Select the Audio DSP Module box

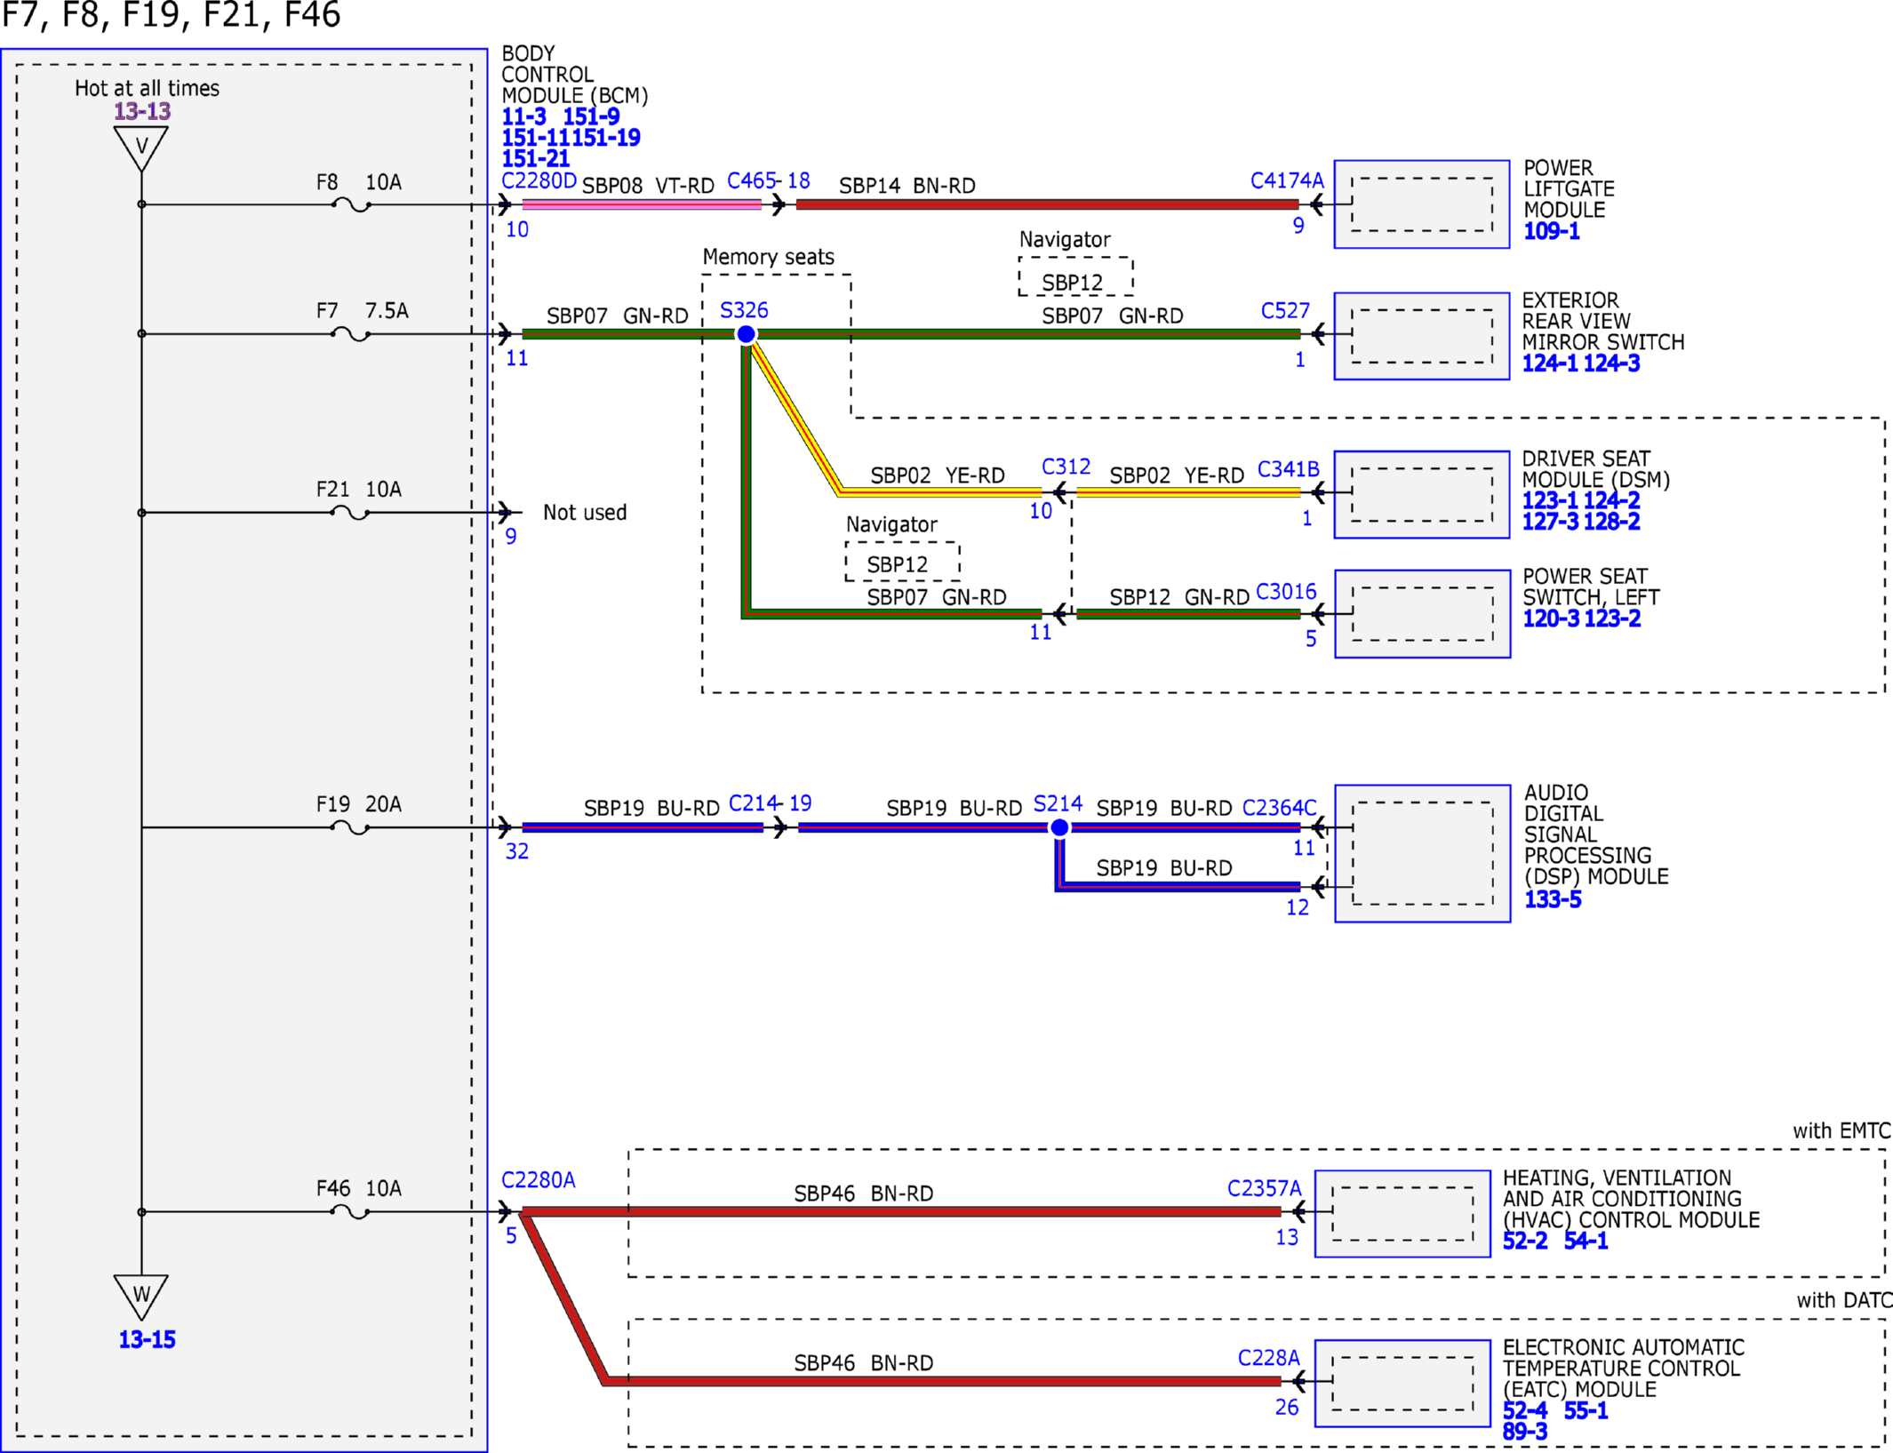1422,853
